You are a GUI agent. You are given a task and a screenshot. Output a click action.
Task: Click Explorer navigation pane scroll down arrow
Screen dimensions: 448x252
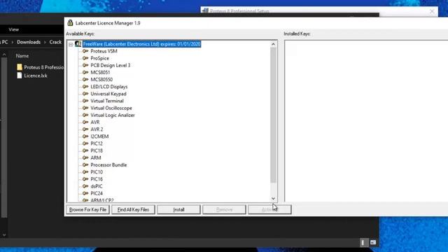pyautogui.click(x=4, y=235)
